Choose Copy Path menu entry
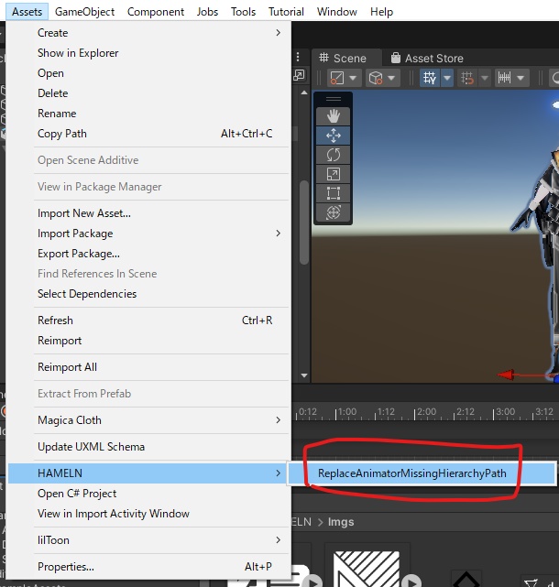 (149, 134)
